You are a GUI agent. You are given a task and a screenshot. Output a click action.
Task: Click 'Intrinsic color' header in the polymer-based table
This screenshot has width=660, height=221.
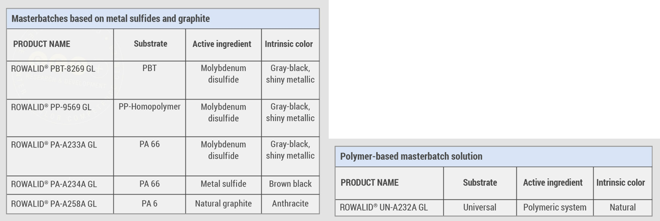[x=620, y=183]
